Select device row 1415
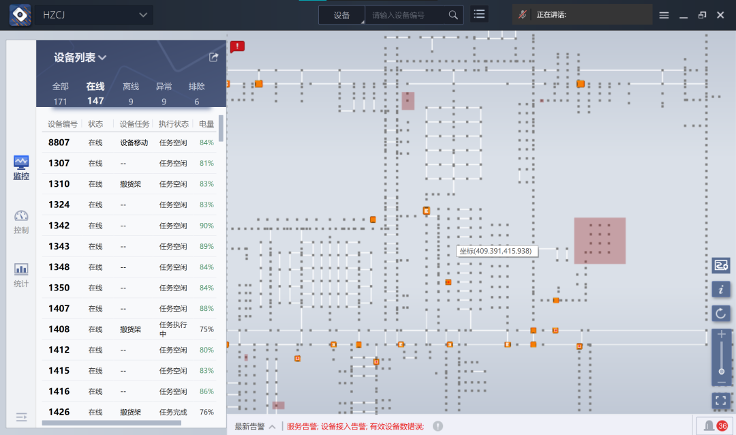Viewport: 736px width, 435px height. point(129,370)
